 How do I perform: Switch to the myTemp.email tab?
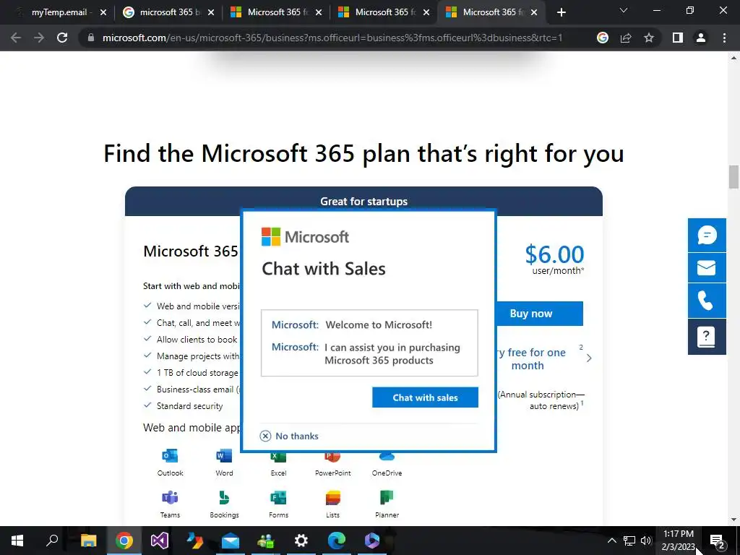(x=61, y=12)
